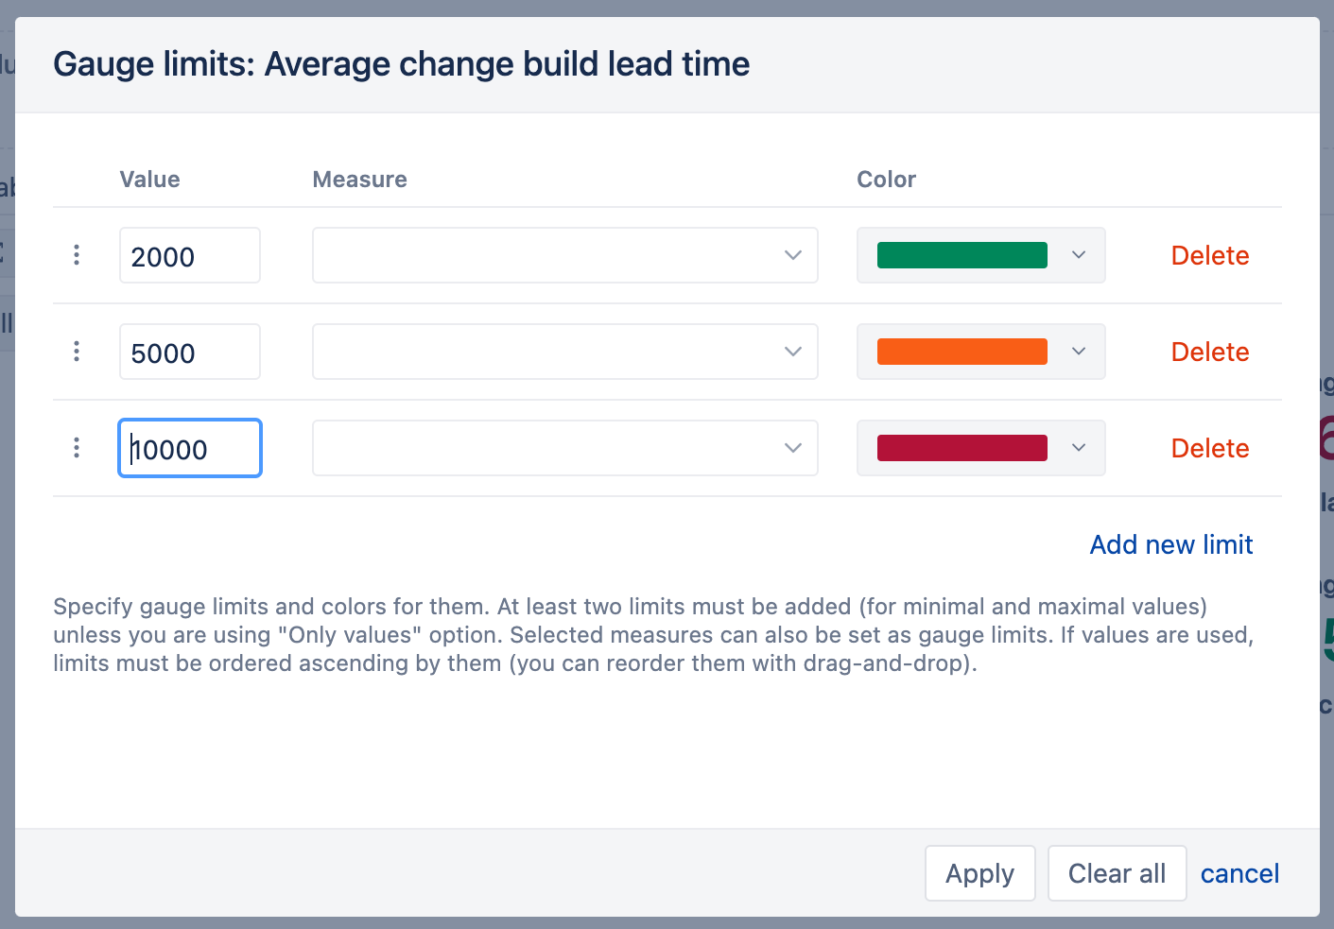Click the green color swatch
The width and height of the screenshot is (1334, 929).
coord(962,255)
